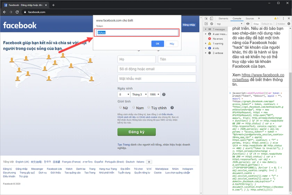This screenshot has width=292, height=195.
Task: Switch to the Console tab
Action: click(237, 18)
